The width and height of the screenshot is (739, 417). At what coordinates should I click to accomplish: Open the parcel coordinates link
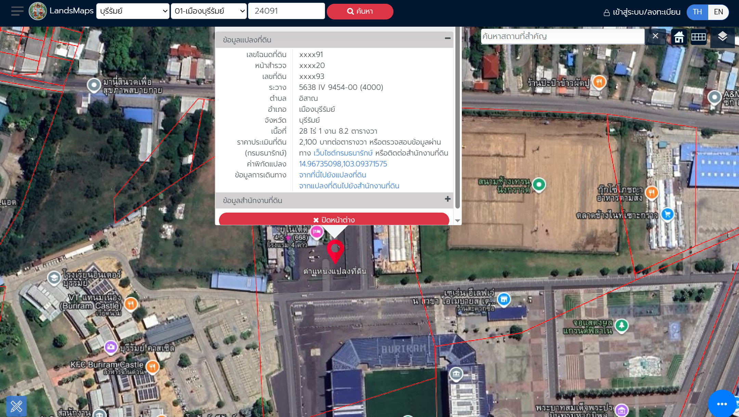[x=343, y=164]
